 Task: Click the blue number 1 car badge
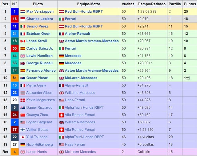tap(15, 12)
